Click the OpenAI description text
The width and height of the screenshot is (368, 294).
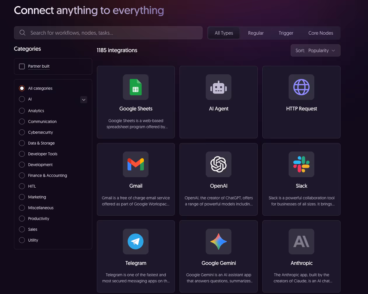tap(219, 201)
